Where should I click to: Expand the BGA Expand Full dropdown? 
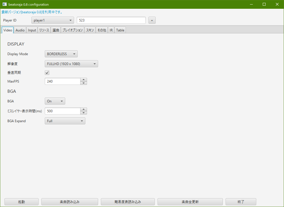click(65, 121)
